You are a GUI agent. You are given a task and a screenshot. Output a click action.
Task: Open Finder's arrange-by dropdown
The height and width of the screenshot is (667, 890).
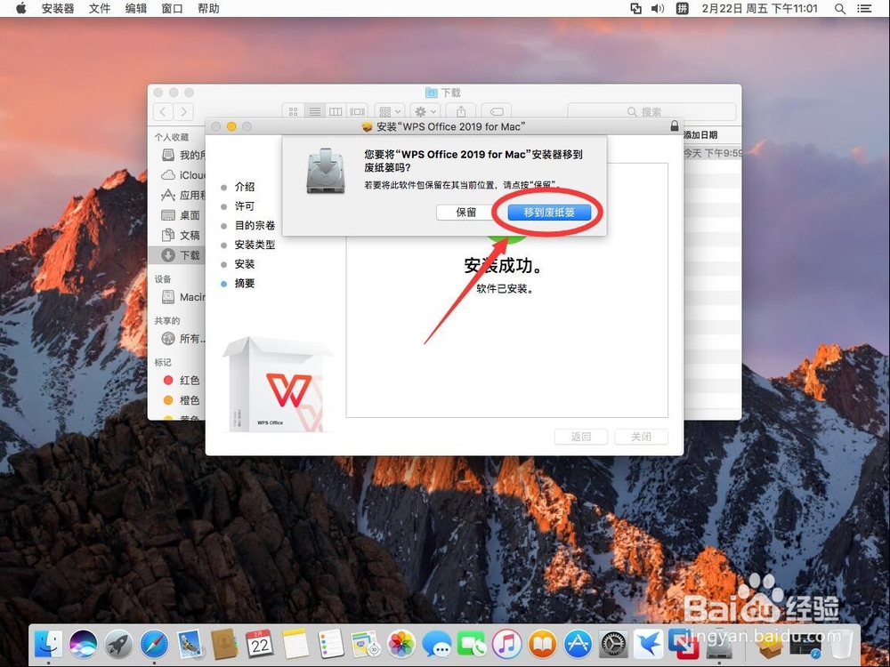(390, 111)
